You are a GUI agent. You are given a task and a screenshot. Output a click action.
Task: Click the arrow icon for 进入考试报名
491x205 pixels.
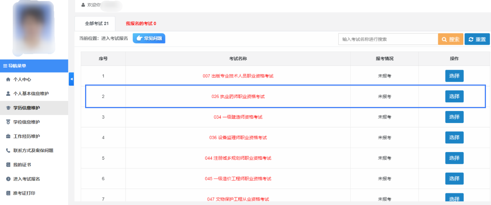pyautogui.click(x=8, y=179)
